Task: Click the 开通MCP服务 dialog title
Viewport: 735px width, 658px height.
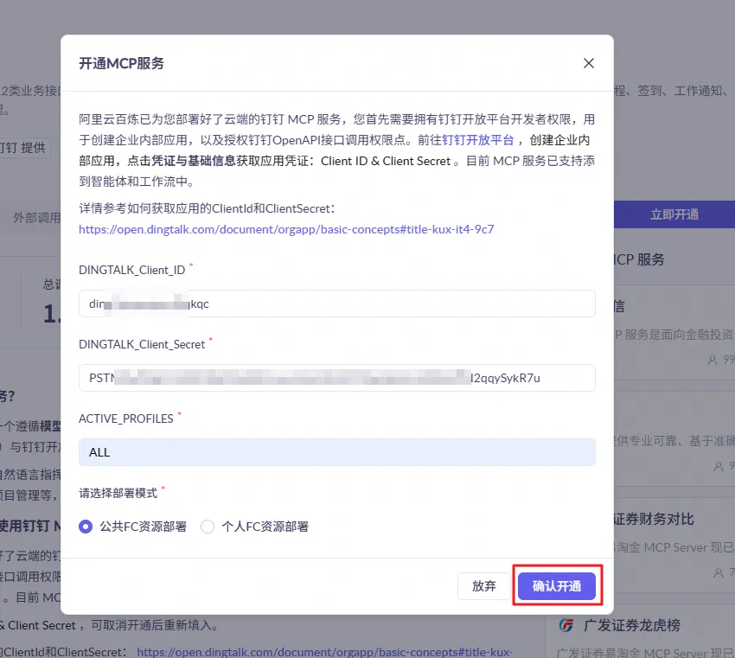Action: point(121,63)
